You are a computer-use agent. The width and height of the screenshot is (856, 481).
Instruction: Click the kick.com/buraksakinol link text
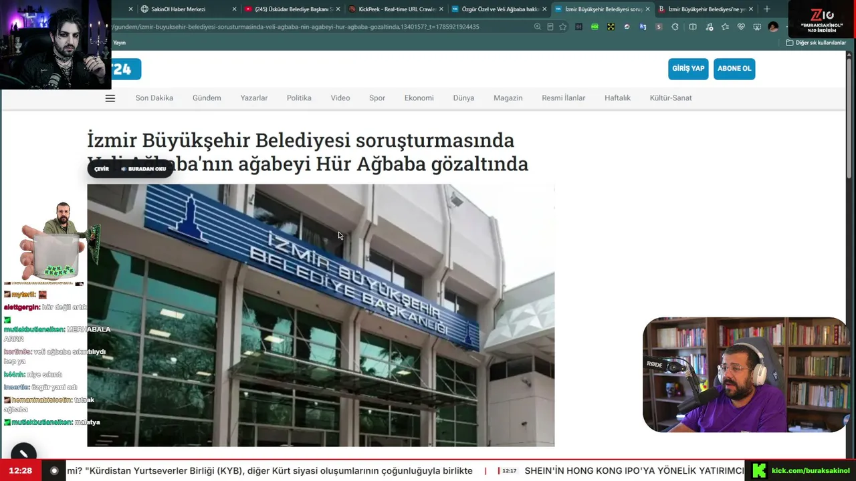[x=811, y=471]
